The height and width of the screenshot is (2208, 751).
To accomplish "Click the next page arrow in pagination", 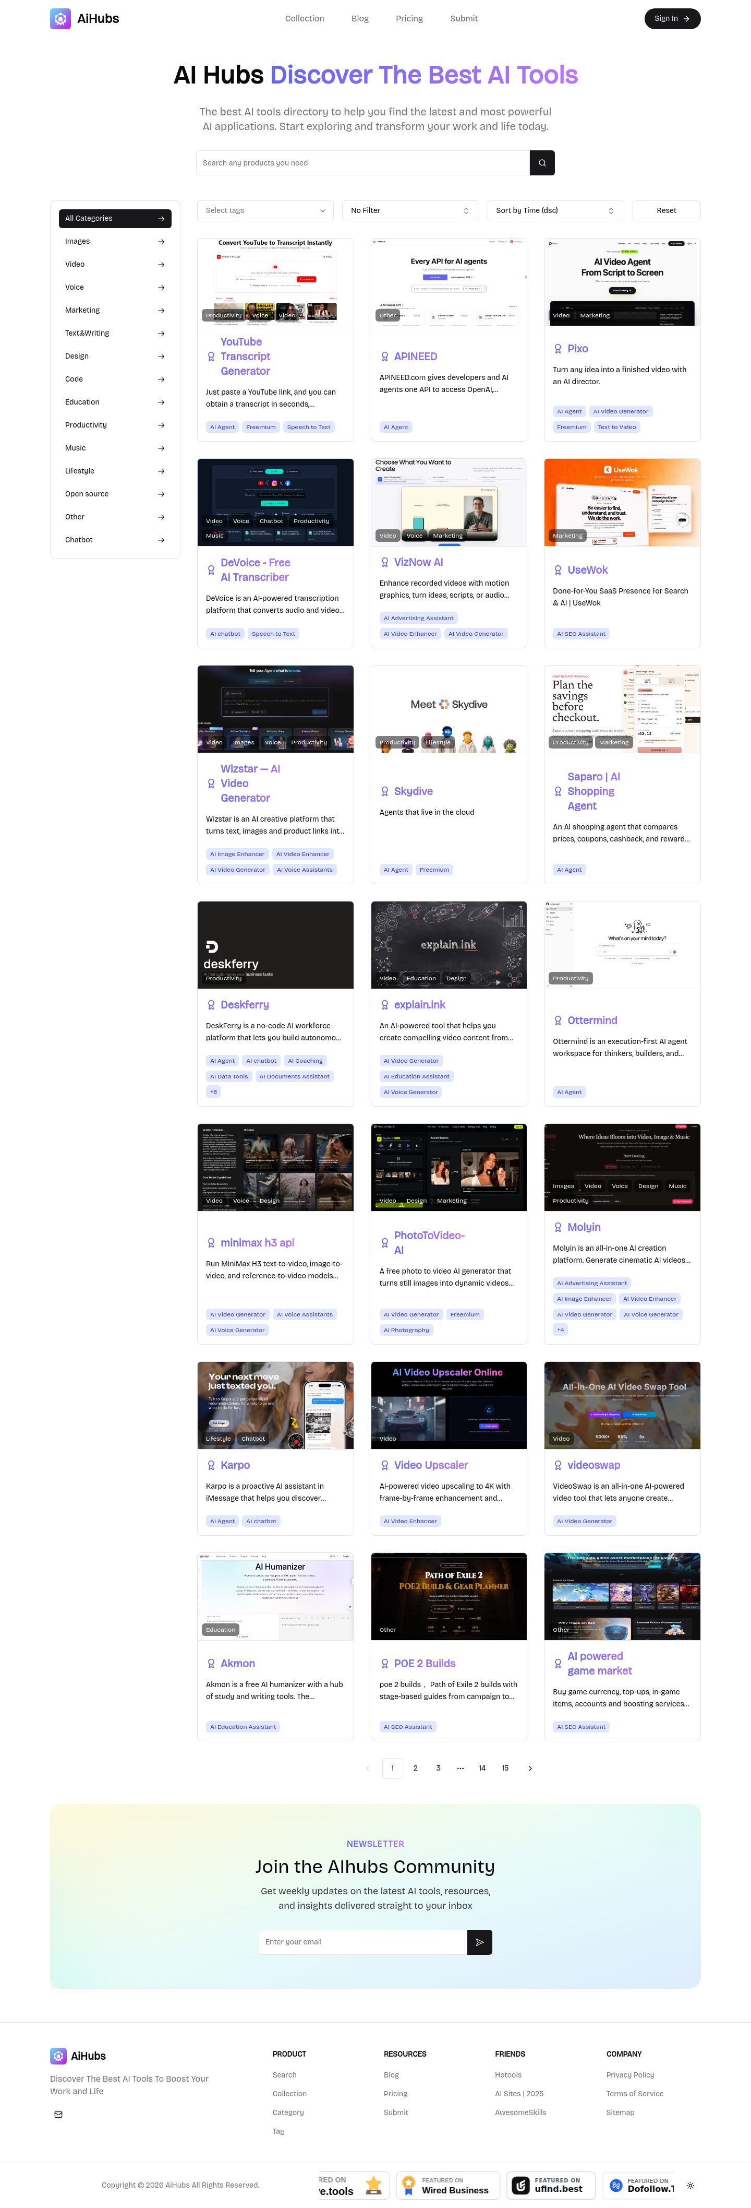I will (530, 1767).
